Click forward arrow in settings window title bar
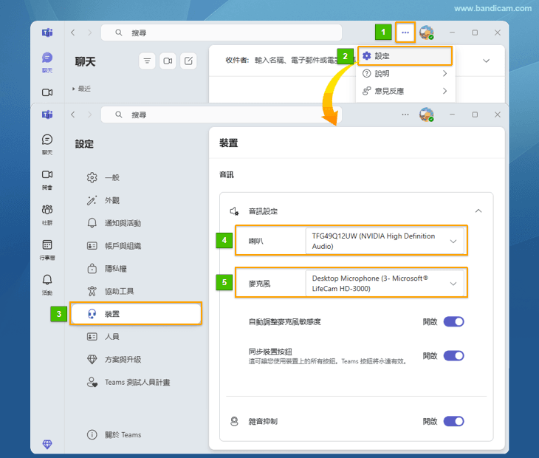This screenshot has height=458, width=539. pos(90,115)
